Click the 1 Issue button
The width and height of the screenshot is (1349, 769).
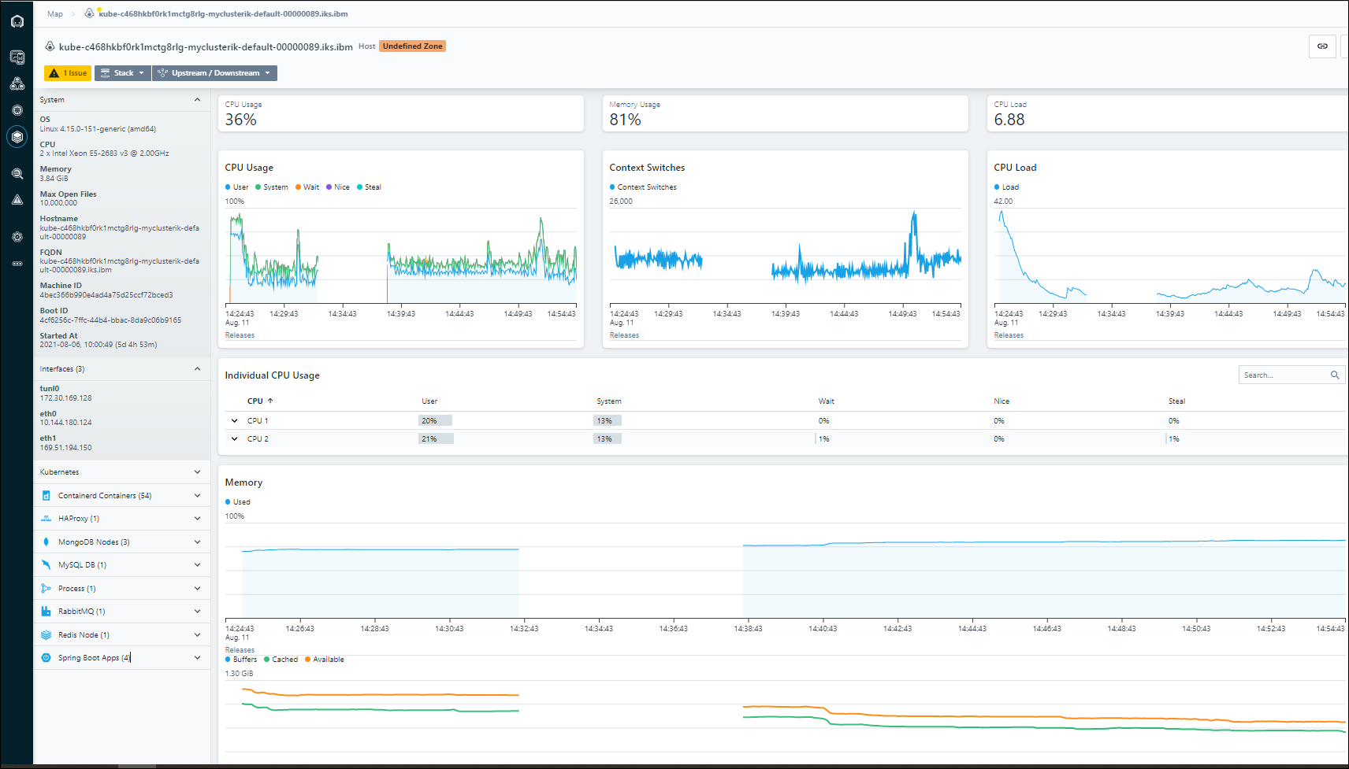(68, 73)
